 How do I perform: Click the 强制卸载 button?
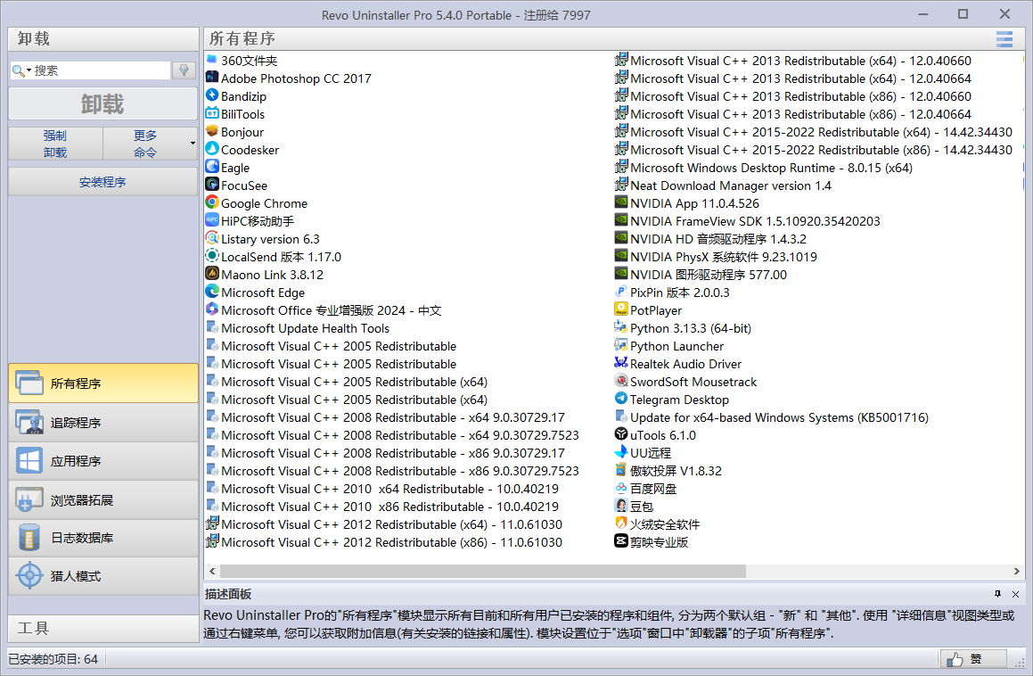(55, 144)
